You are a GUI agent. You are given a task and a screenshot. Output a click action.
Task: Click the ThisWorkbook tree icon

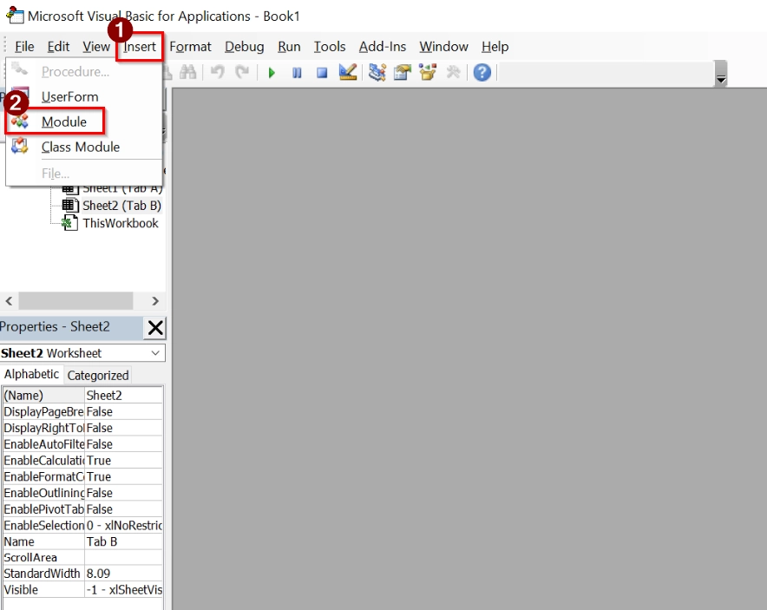70,223
